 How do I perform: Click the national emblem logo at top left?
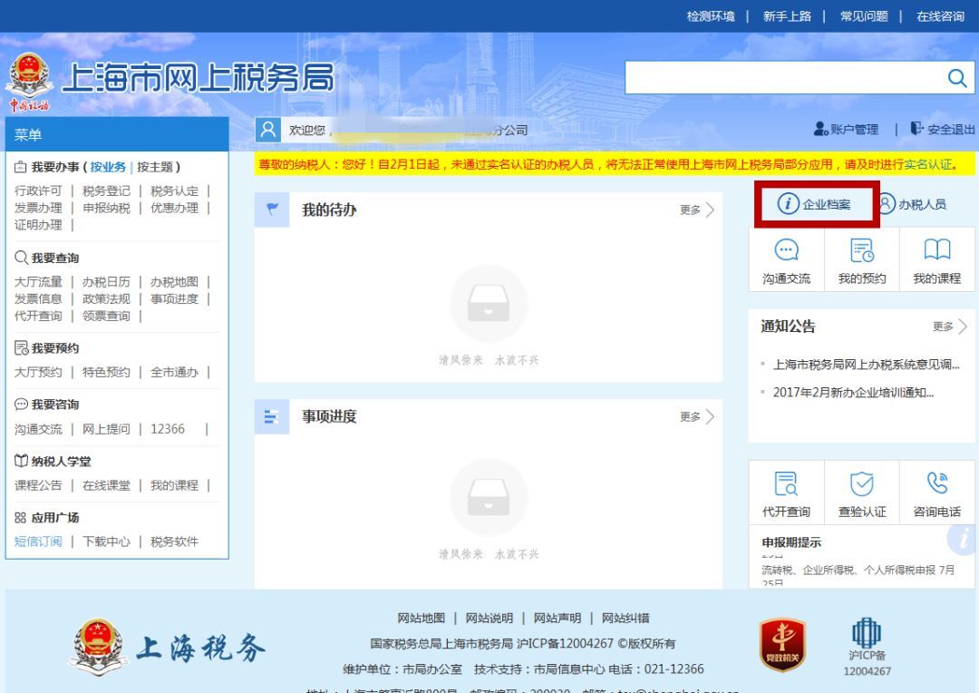pos(29,76)
